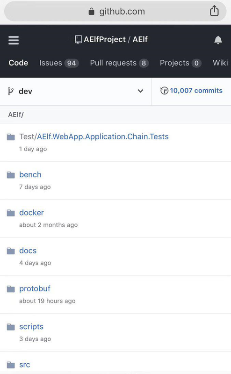Viewport: 231px width, 374px height.
Task: Open the docs folder link
Action: (x=28, y=251)
